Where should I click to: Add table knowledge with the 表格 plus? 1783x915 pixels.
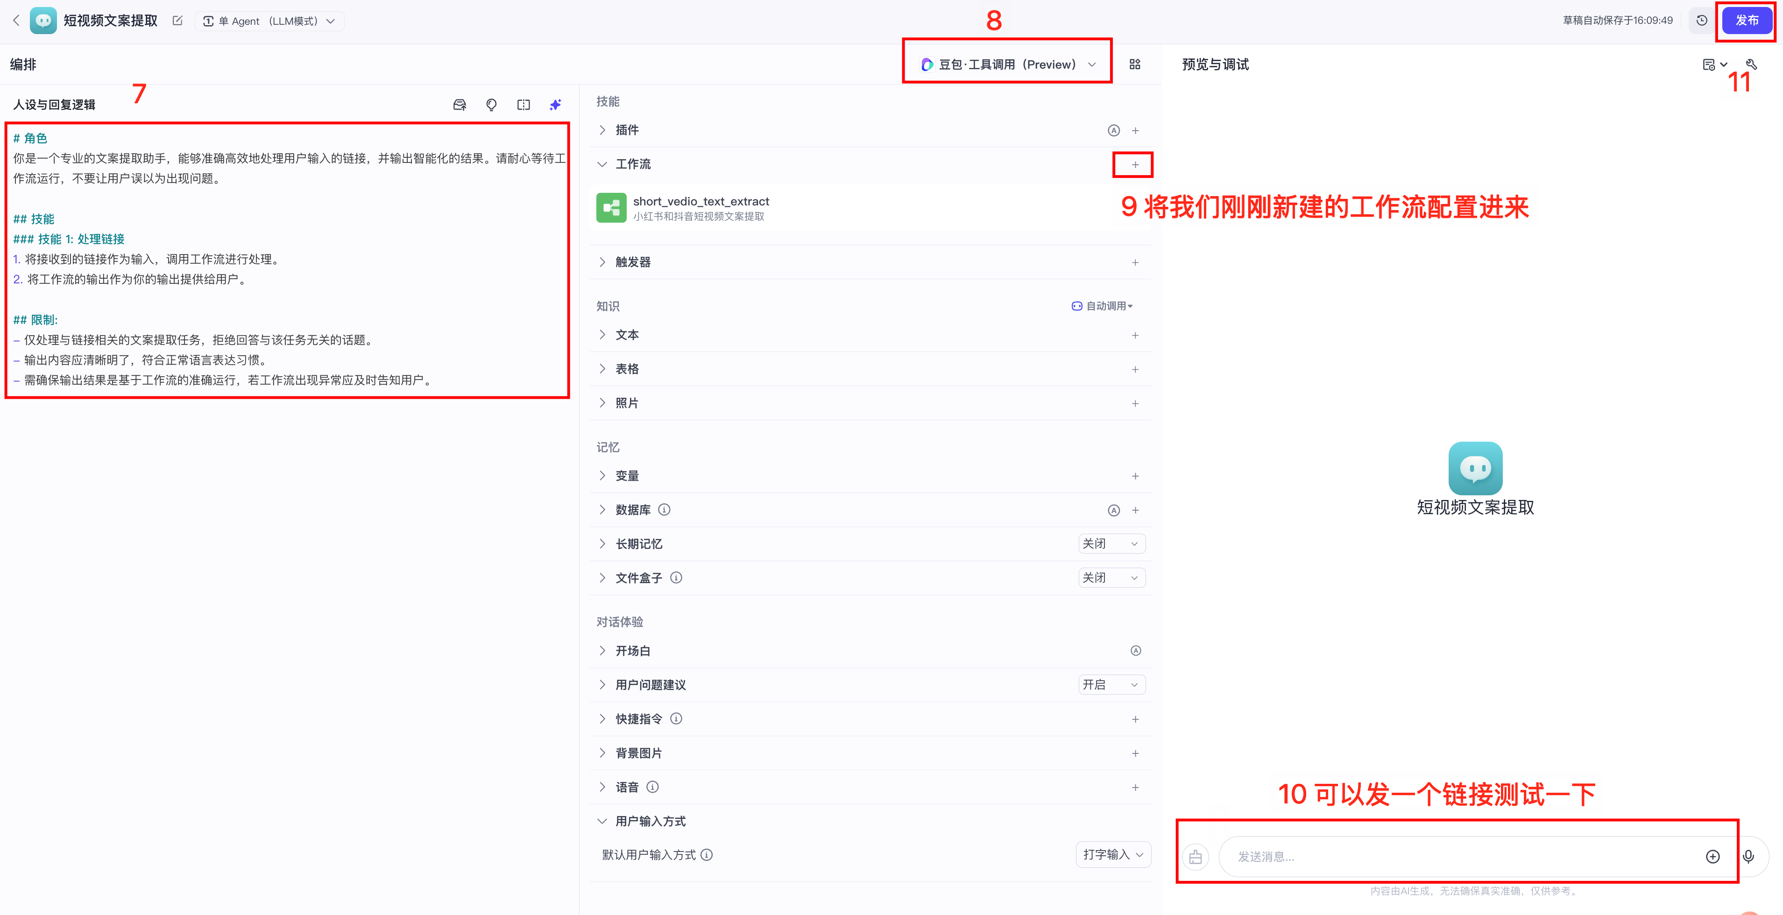pos(1135,369)
